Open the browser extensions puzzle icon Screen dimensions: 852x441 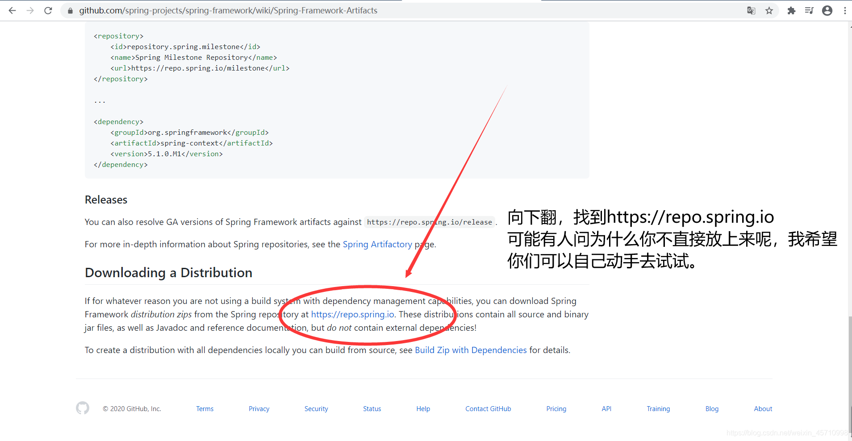[791, 10]
